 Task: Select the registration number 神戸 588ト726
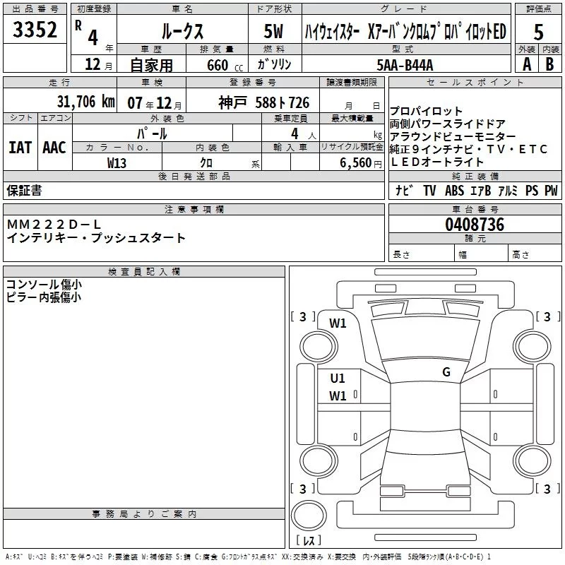(x=263, y=102)
